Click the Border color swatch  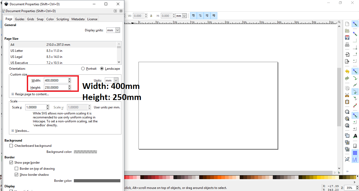97,181
